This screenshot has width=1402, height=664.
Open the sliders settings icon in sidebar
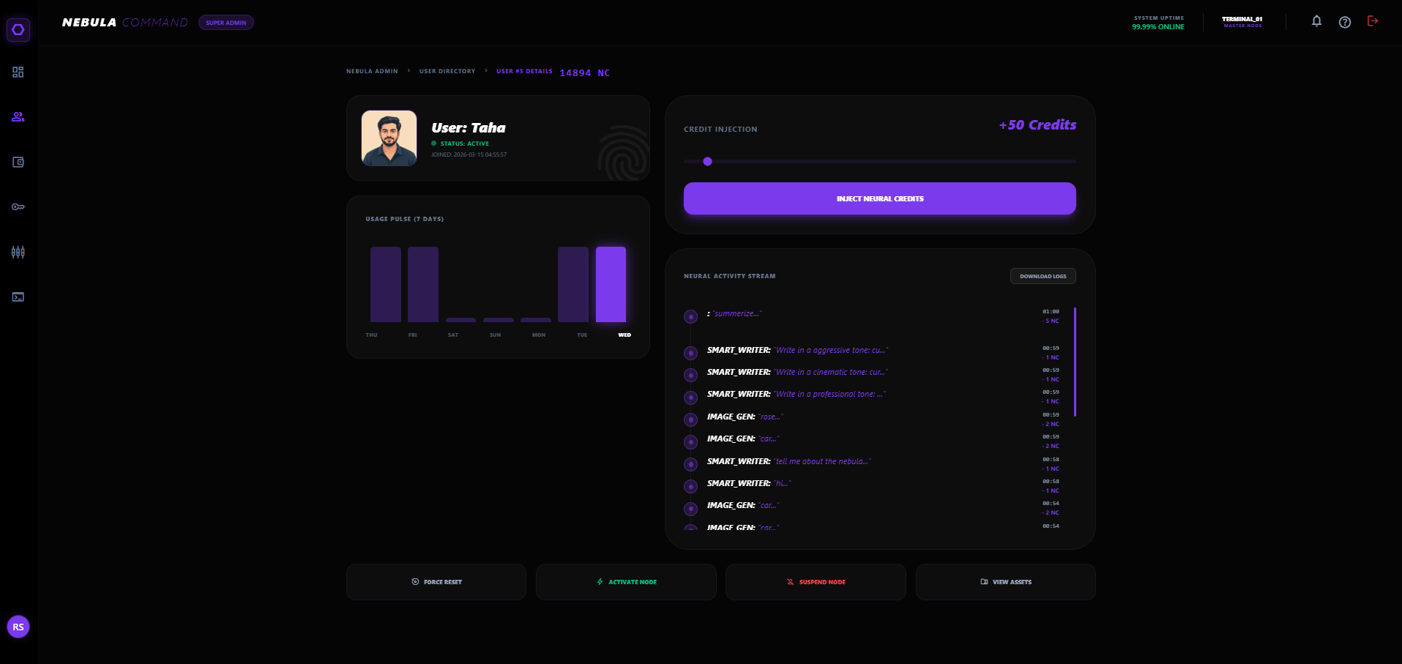click(18, 253)
